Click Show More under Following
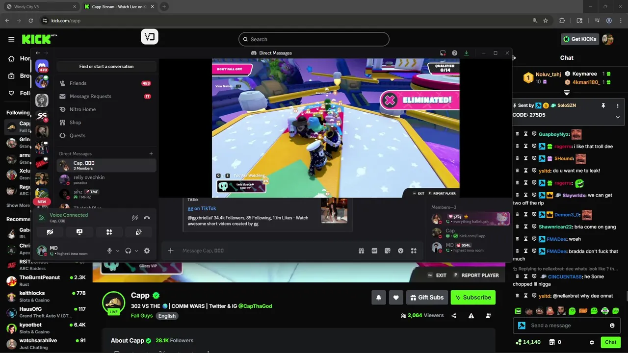The width and height of the screenshot is (628, 353). [x=19, y=205]
